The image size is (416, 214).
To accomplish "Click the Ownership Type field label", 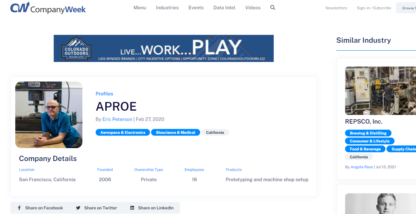I will tap(149, 170).
